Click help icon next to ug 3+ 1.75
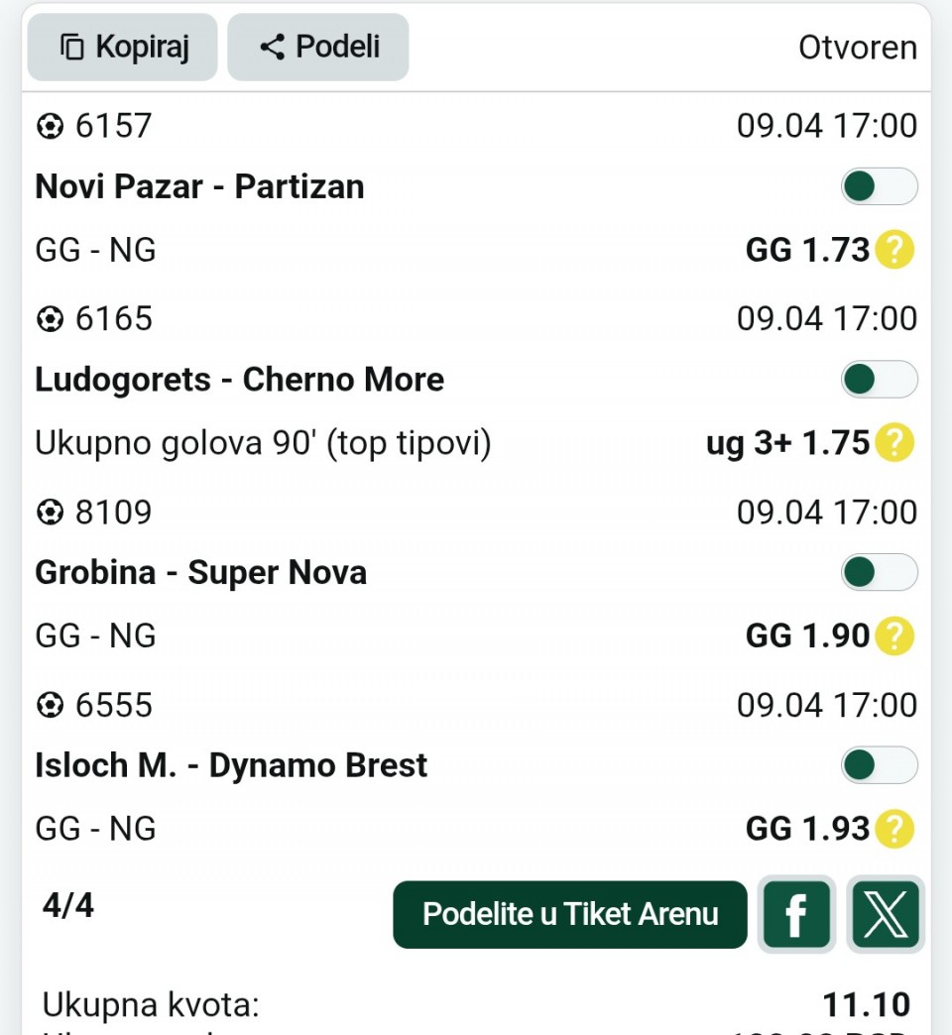 click(893, 443)
